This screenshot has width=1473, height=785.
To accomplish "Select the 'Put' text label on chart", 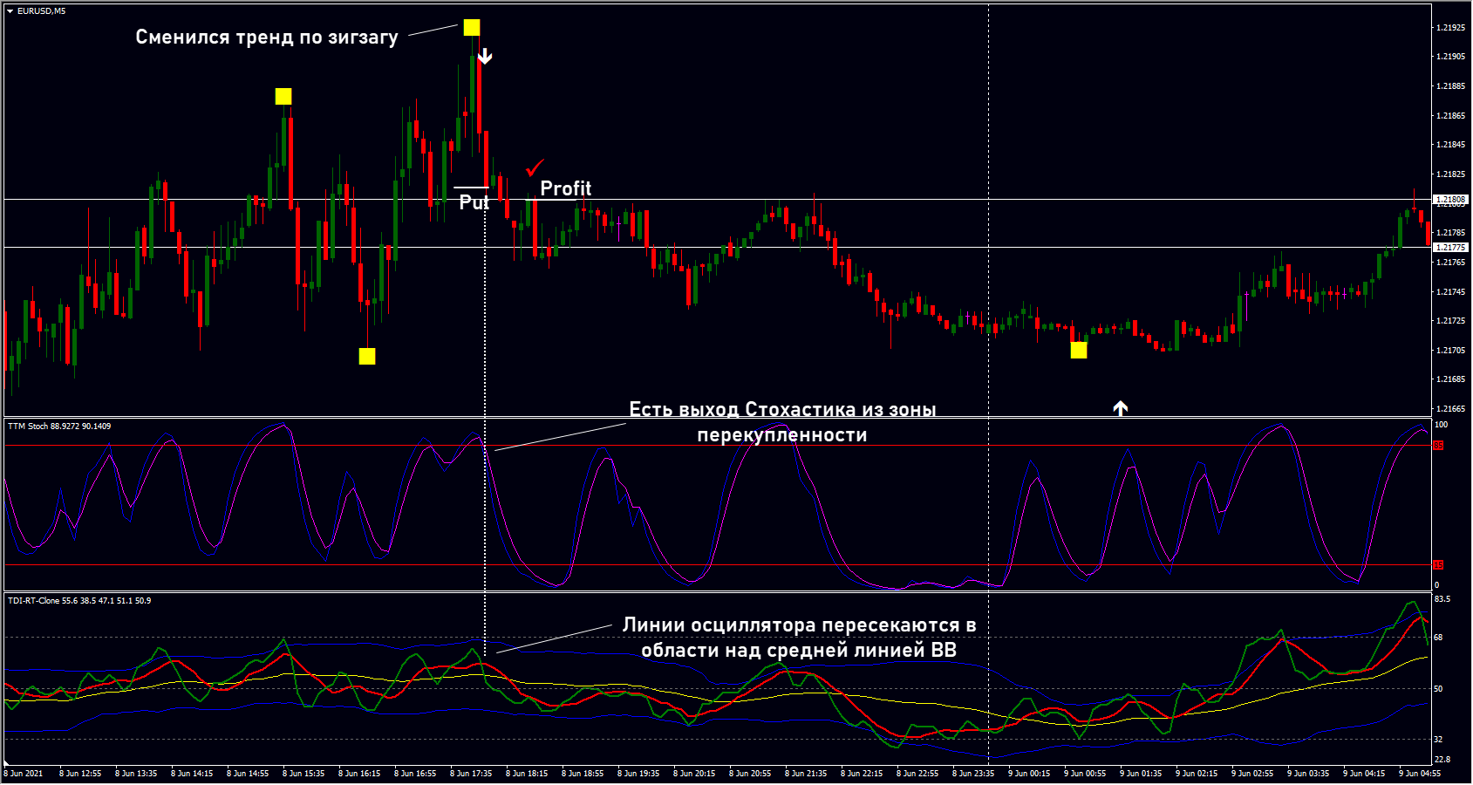I will click(x=474, y=202).
